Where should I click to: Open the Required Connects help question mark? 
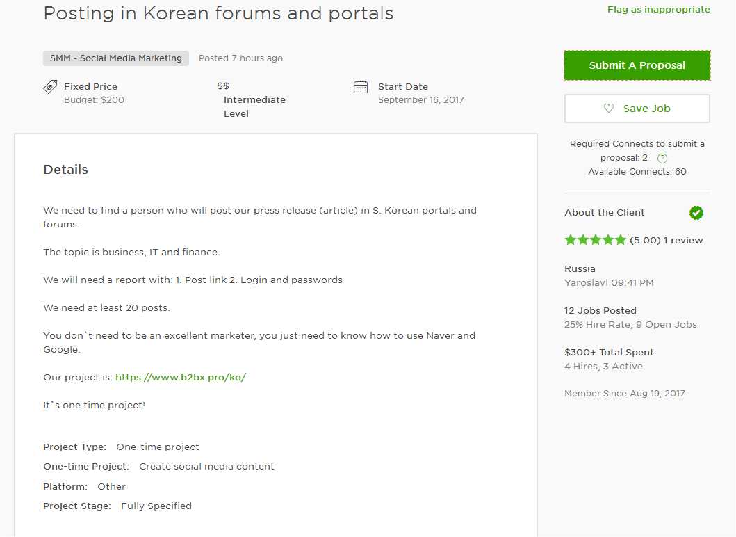[x=662, y=159]
